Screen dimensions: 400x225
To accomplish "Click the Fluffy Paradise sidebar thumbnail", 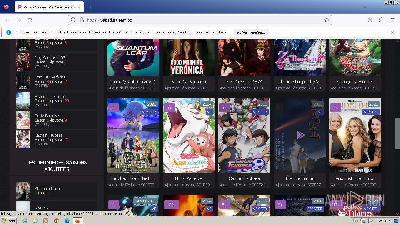I will [x=23, y=120].
